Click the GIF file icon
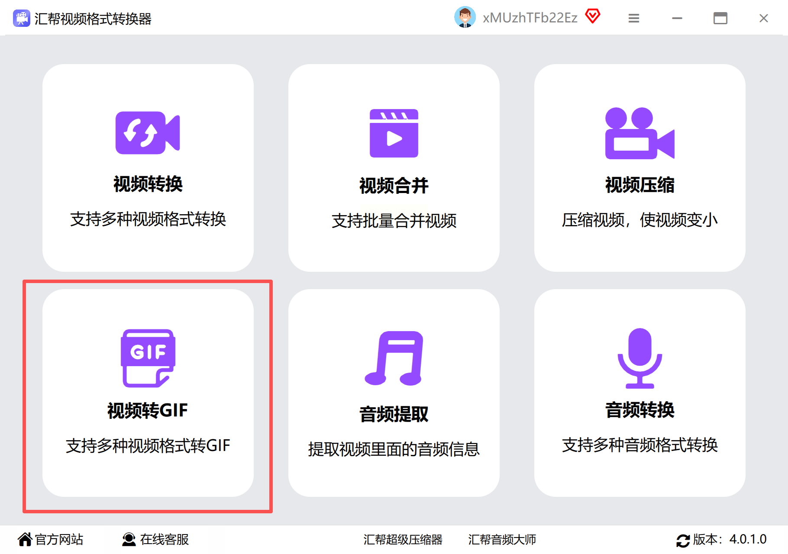This screenshot has height=554, width=788. click(148, 358)
